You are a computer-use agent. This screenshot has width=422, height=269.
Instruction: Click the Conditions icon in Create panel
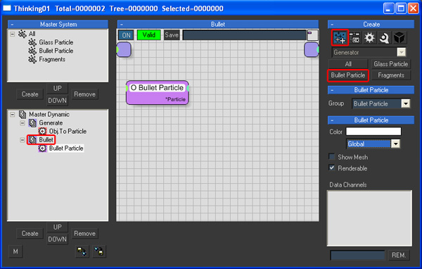(355, 38)
